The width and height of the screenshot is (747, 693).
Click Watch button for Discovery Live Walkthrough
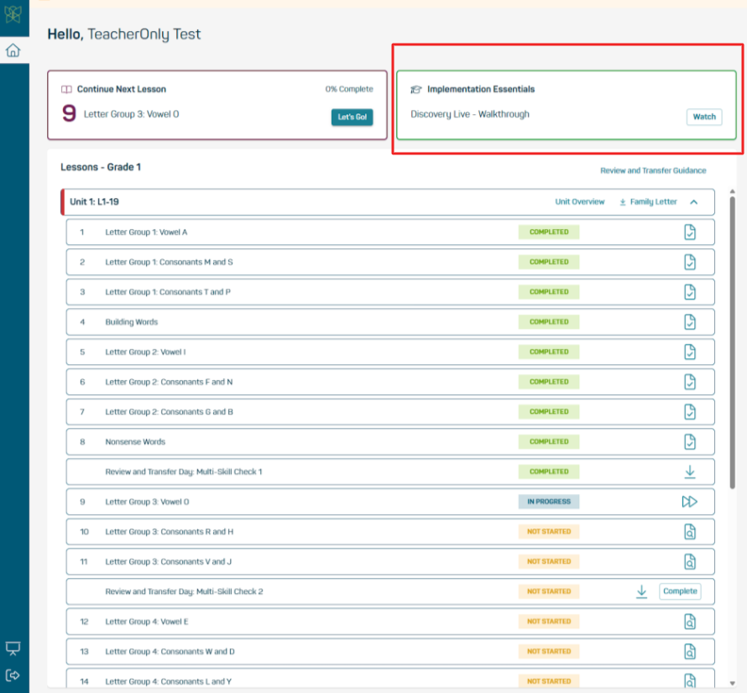coord(704,117)
